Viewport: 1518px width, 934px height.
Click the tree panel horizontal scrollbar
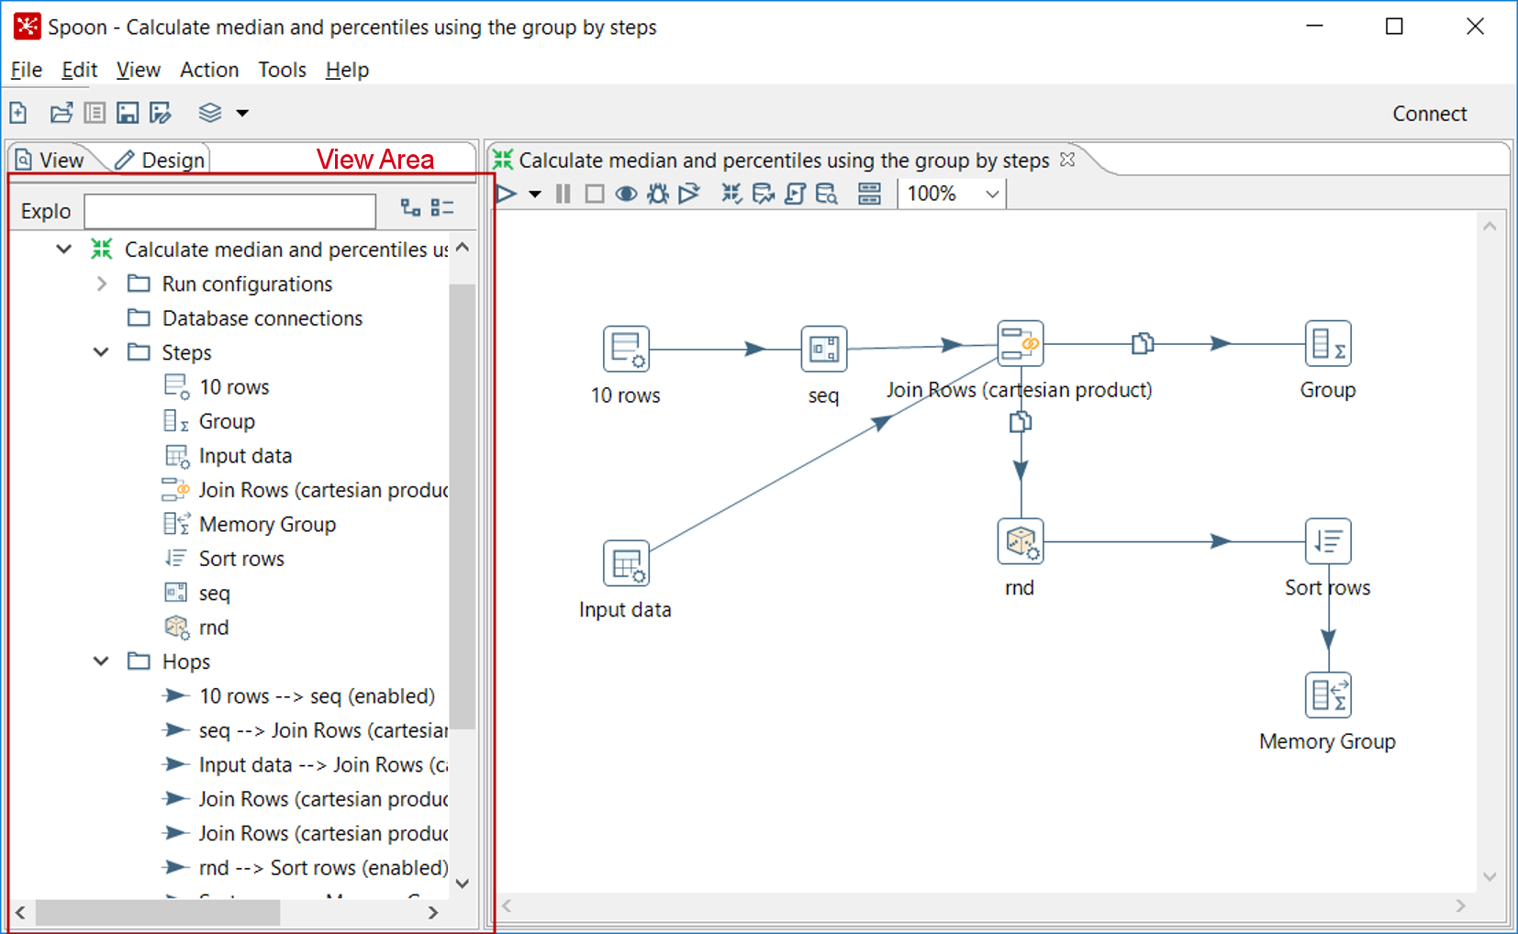pyautogui.click(x=157, y=912)
